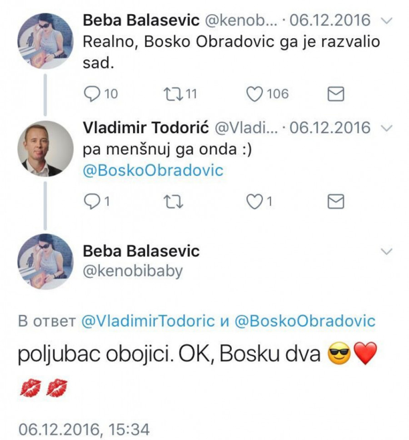The image size is (409, 440).
Task: Reply to Vladimir Todorić's tweet
Action: coord(92,202)
